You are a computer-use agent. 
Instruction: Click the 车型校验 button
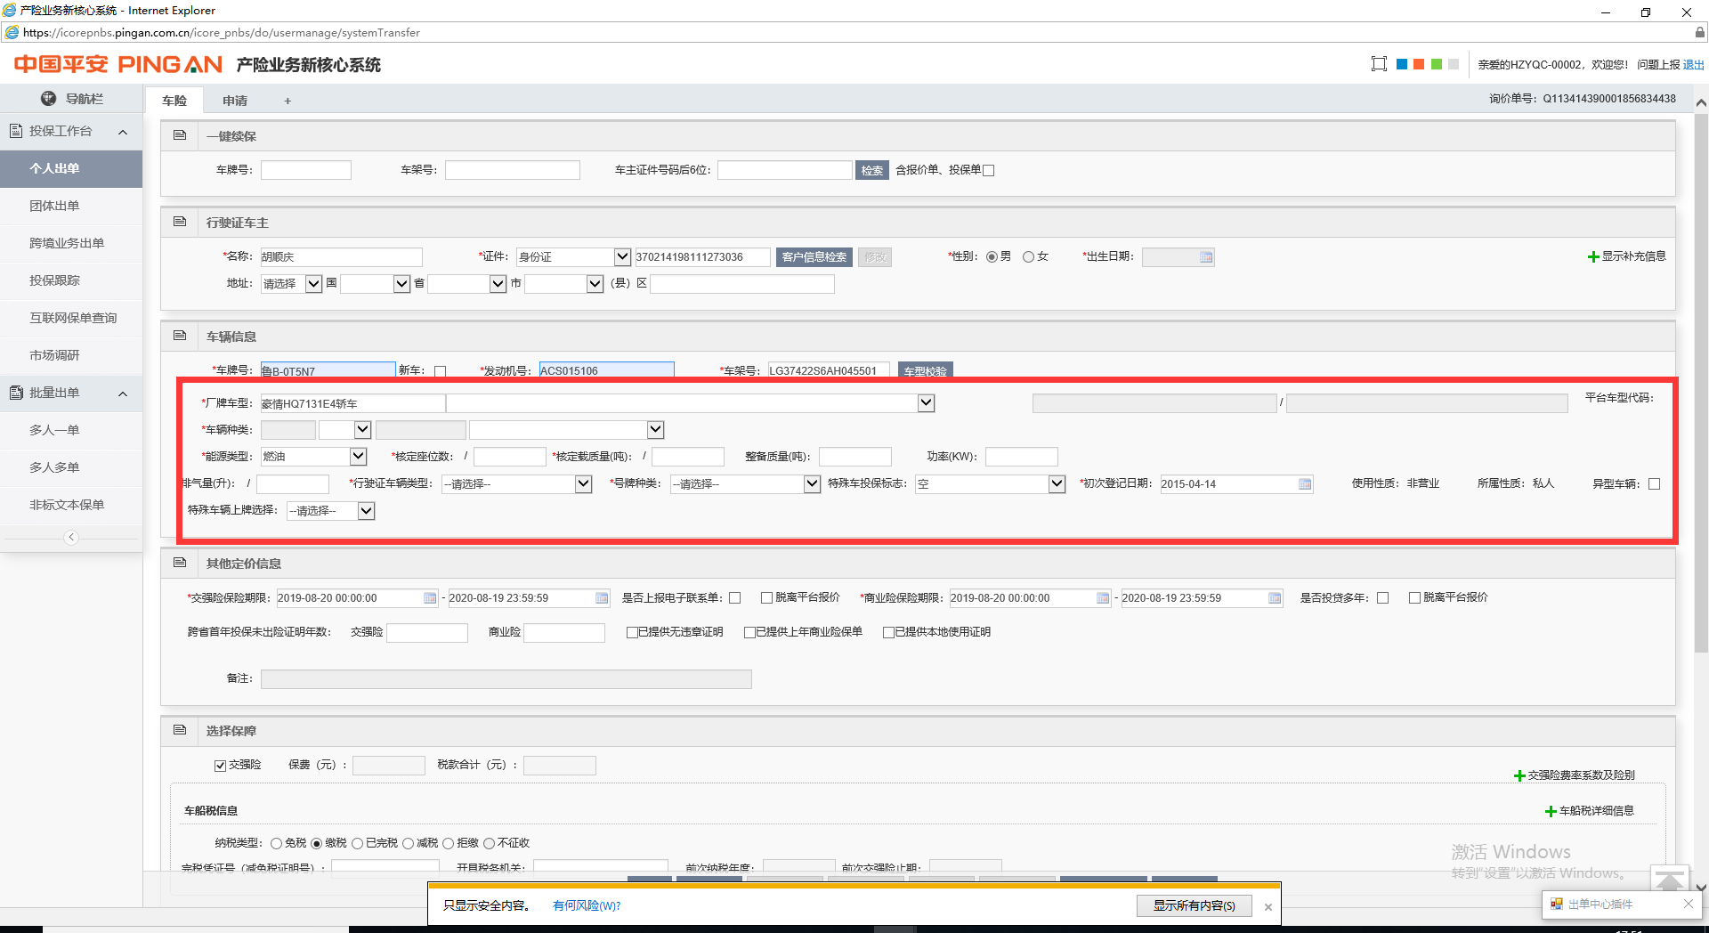[926, 369]
